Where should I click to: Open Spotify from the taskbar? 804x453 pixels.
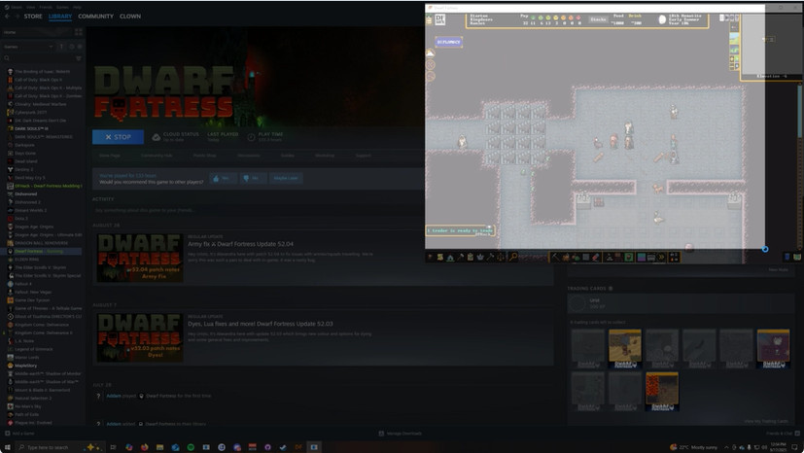tap(191, 447)
